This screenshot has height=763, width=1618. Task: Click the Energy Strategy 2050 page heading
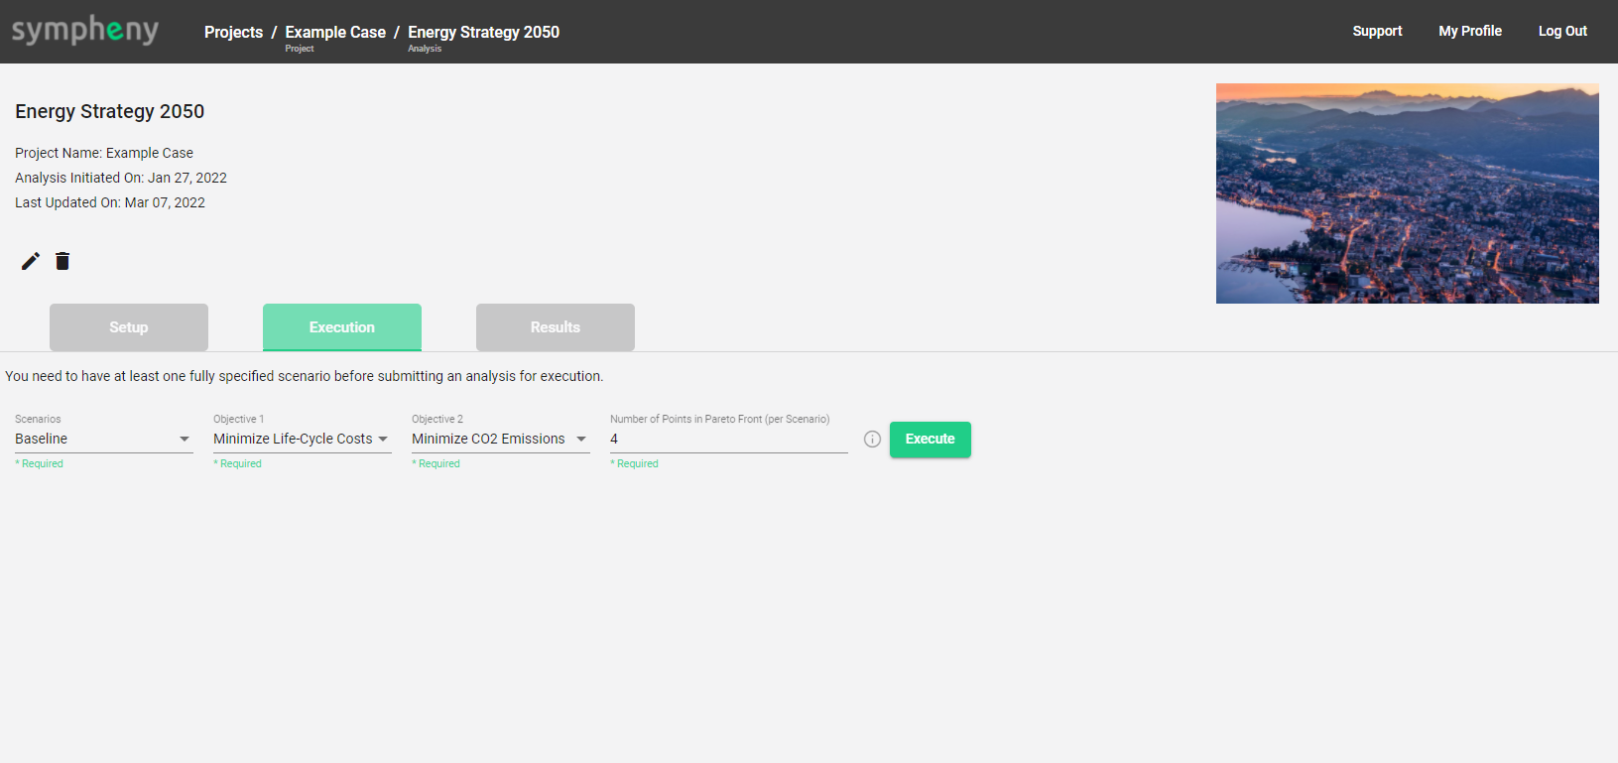[110, 111]
